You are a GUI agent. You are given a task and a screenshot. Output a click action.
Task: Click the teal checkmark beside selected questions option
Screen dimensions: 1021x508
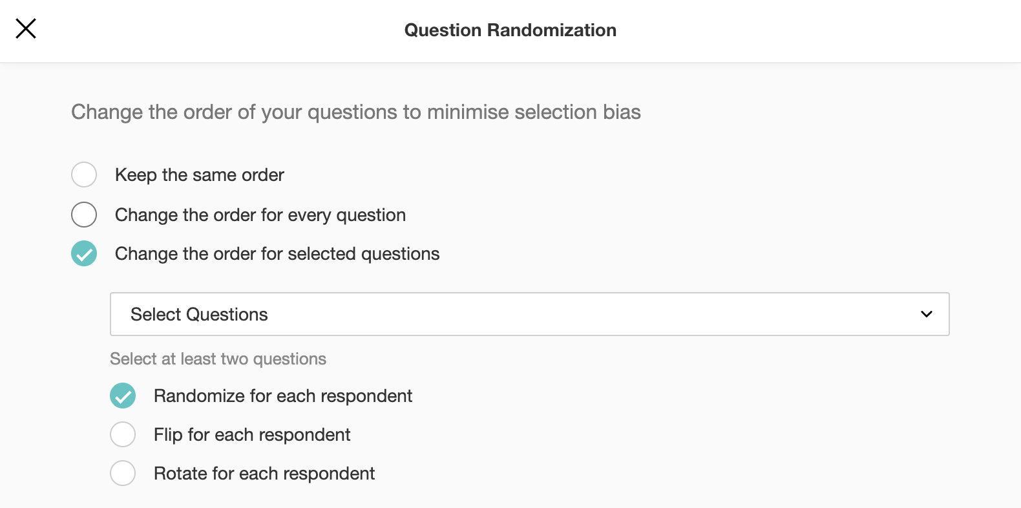pyautogui.click(x=84, y=253)
